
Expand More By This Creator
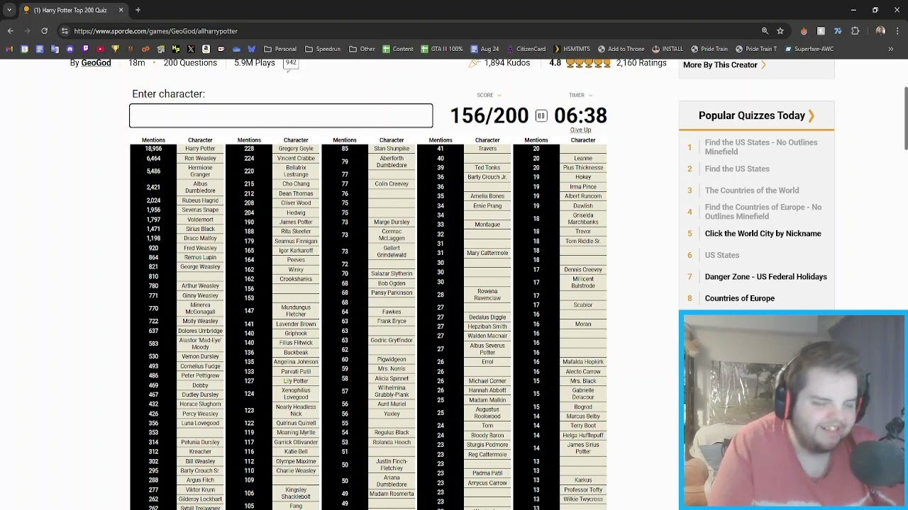pyautogui.click(x=724, y=64)
